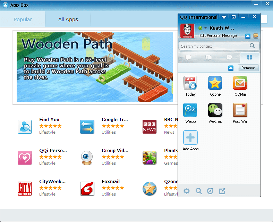Image resolution: width=273 pixels, height=222 pixels.
Task: Click Lifestyle category under Find You
Action: point(48,132)
